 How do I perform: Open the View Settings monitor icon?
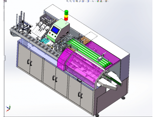point(106,1)
